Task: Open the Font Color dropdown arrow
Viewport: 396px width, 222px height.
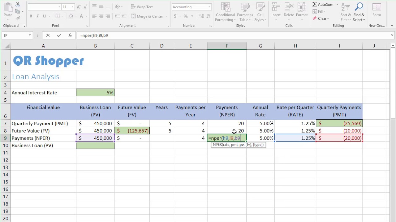Action: pos(86,16)
